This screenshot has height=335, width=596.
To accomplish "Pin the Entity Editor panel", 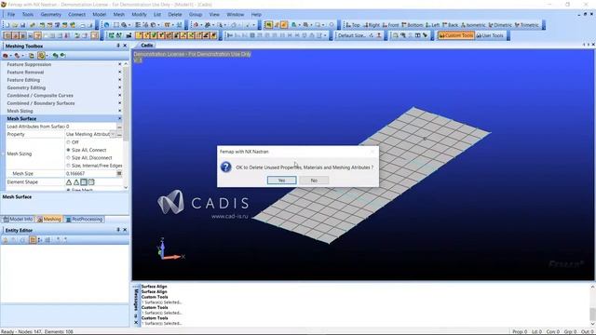I will pyautogui.click(x=118, y=230).
